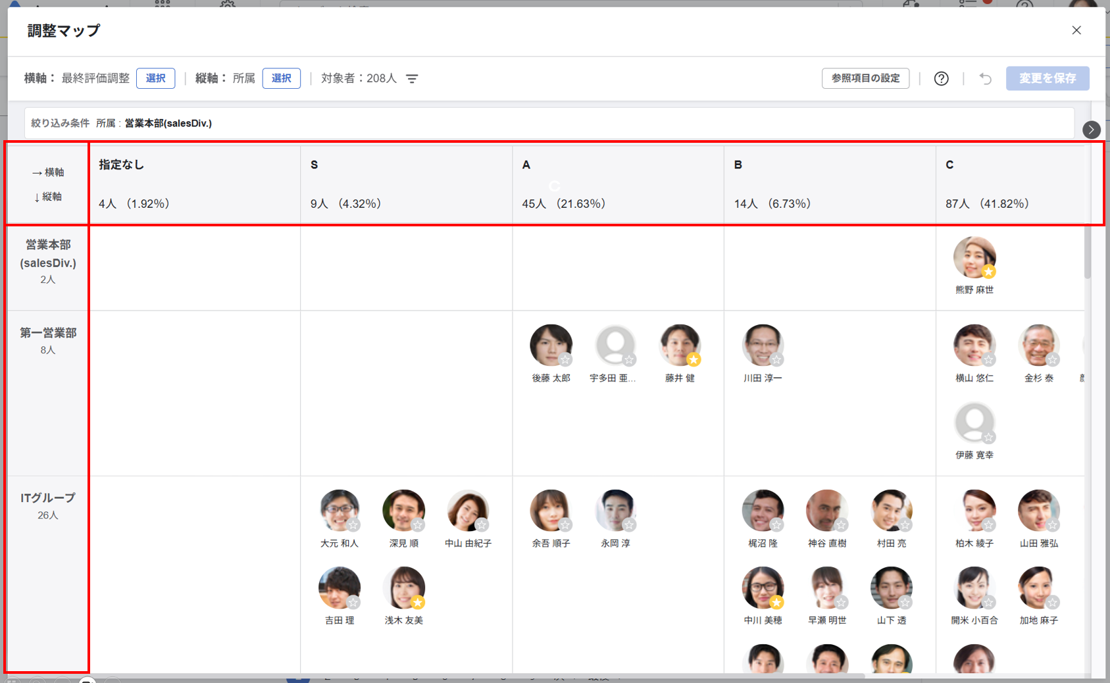This screenshot has width=1110, height=683.
Task: Select the horizontal axis 選択 button
Action: [155, 78]
